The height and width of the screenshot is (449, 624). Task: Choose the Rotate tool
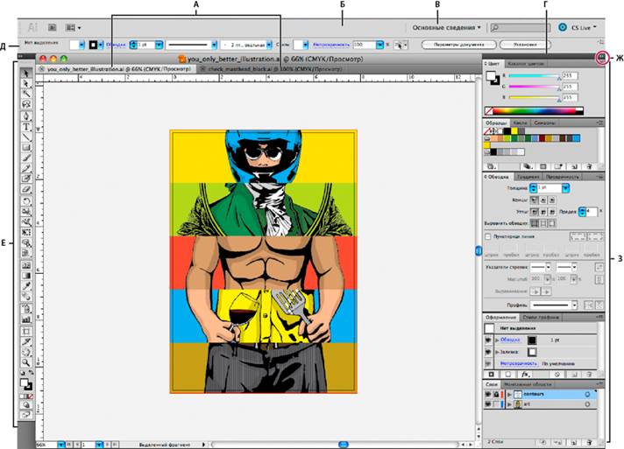point(26,201)
